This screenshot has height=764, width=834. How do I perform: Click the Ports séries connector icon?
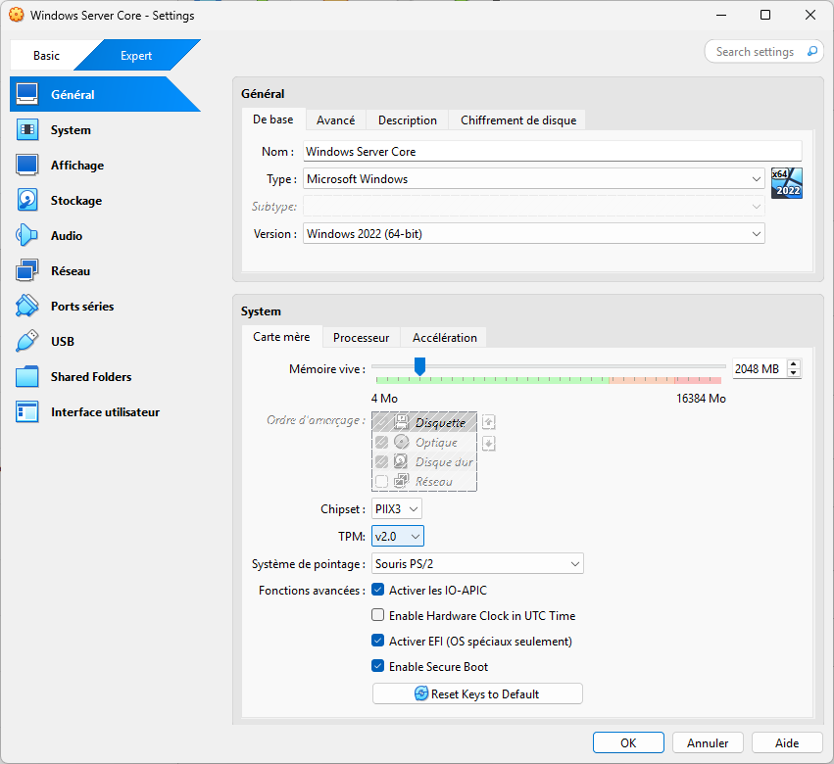click(x=26, y=306)
